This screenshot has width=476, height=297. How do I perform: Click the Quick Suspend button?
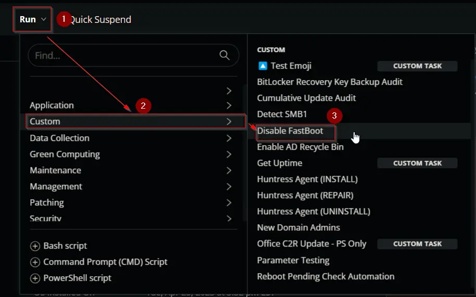[101, 19]
